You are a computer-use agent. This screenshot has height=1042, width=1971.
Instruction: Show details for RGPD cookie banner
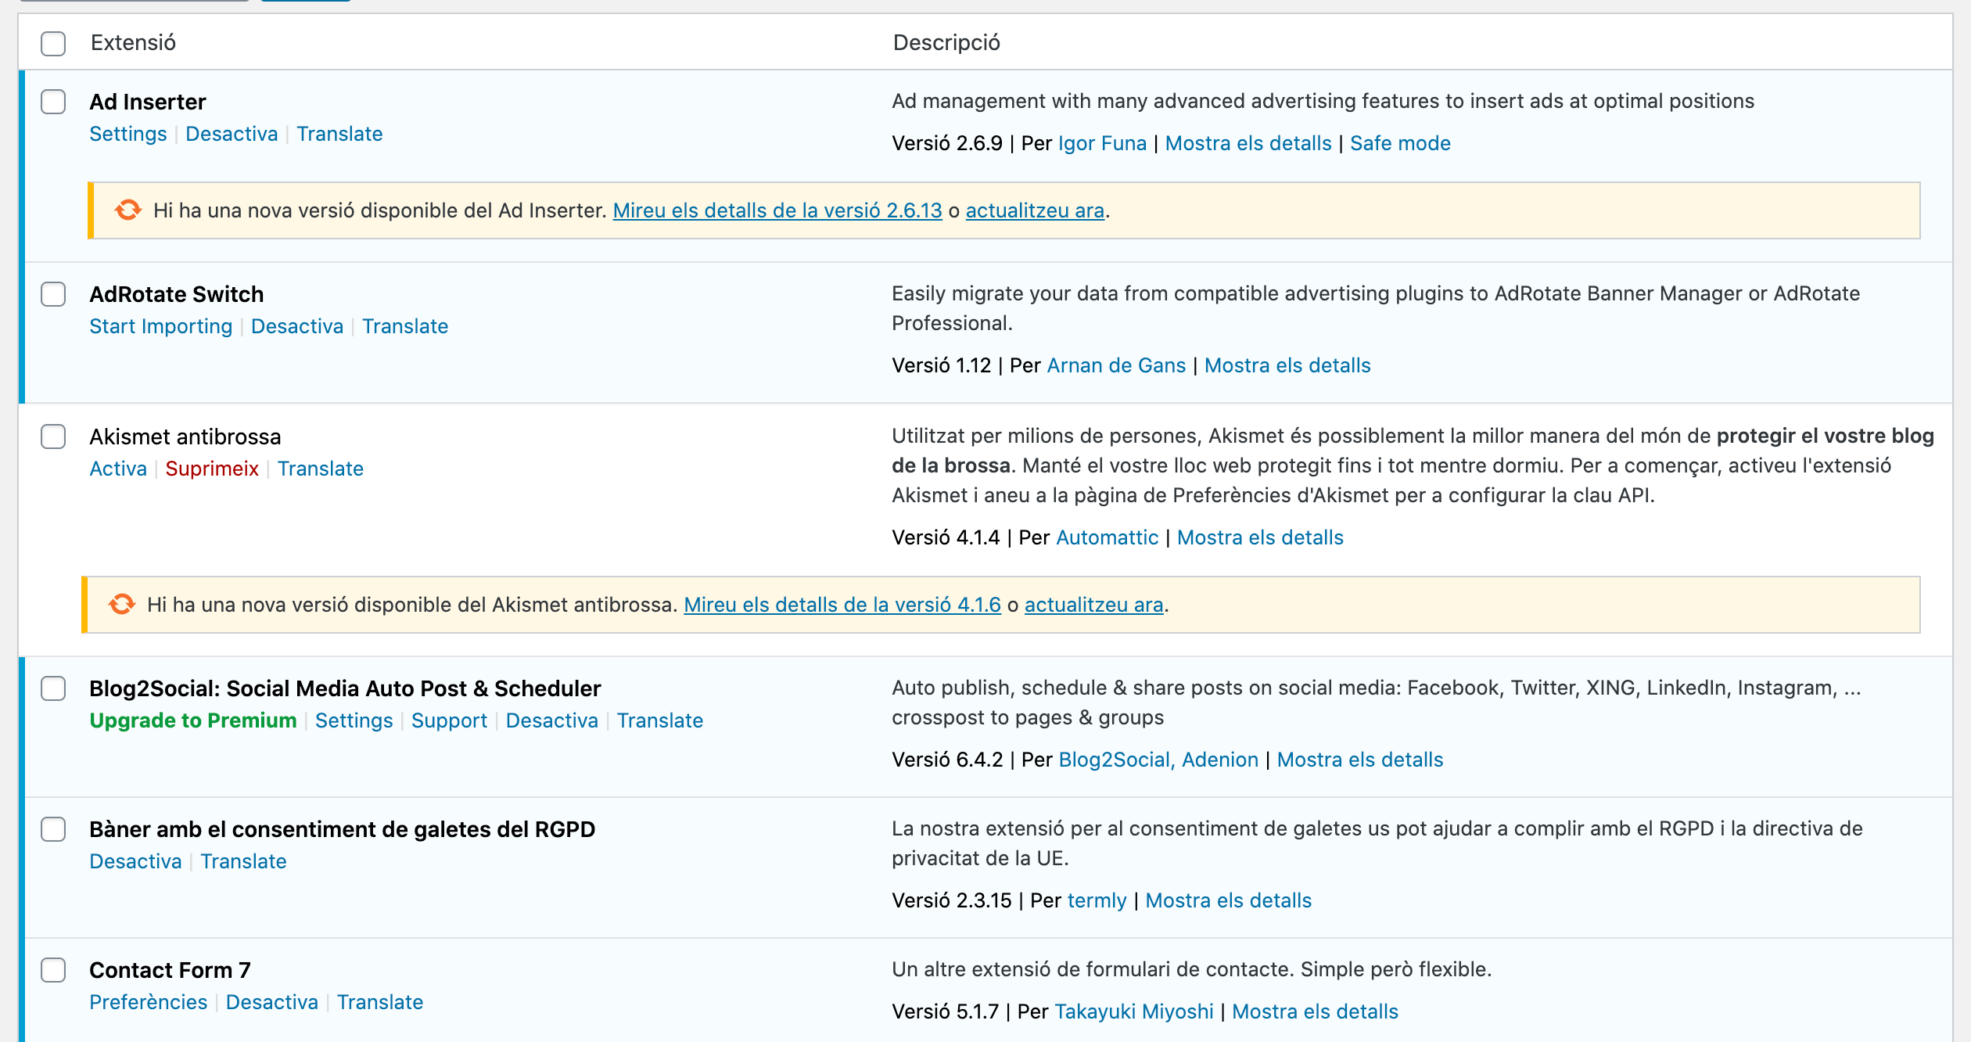tap(1228, 900)
